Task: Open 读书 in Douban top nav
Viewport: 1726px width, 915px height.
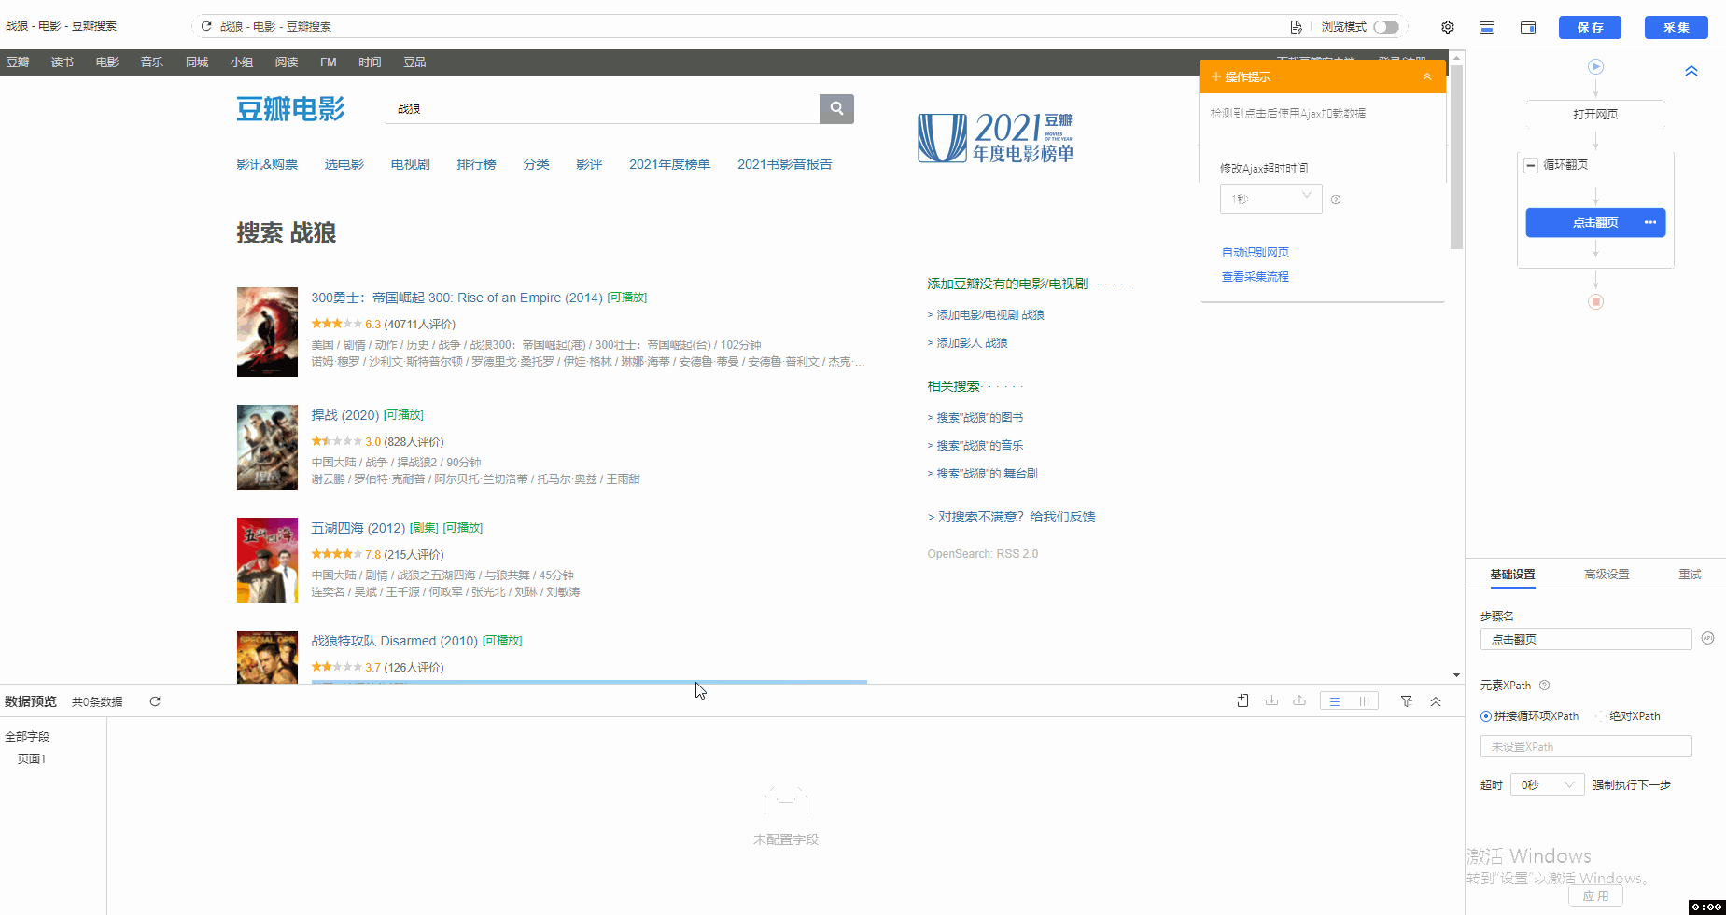Action: tap(63, 62)
